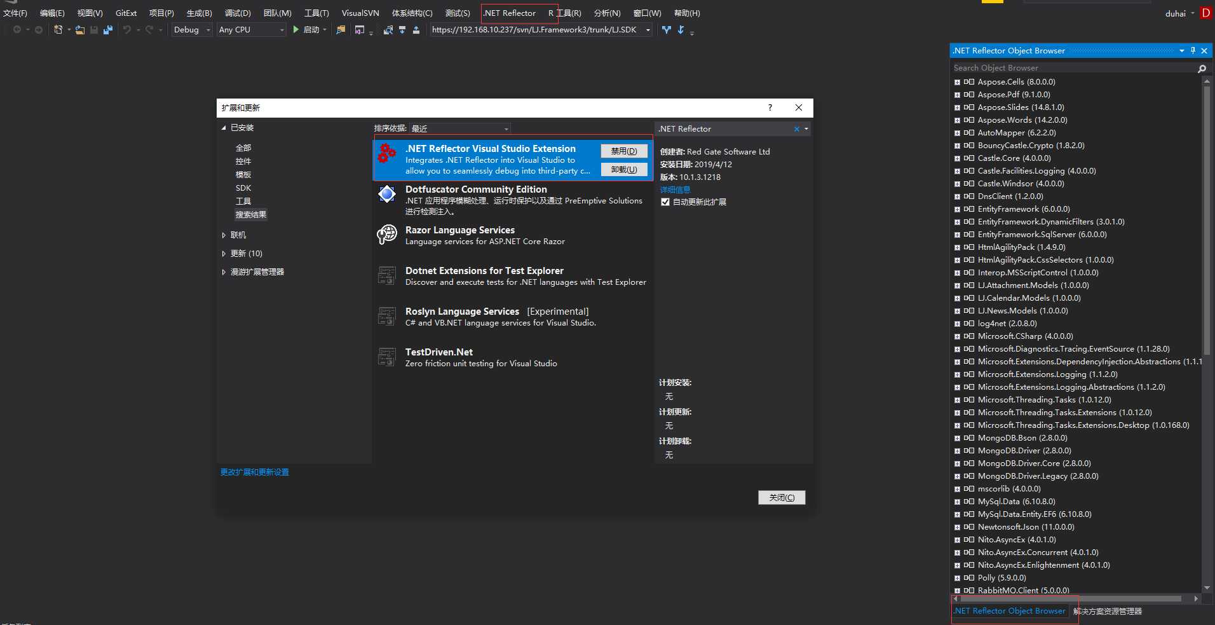The image size is (1215, 625).
Task: Click the search magnifier in Object Browser
Action: (x=1202, y=68)
